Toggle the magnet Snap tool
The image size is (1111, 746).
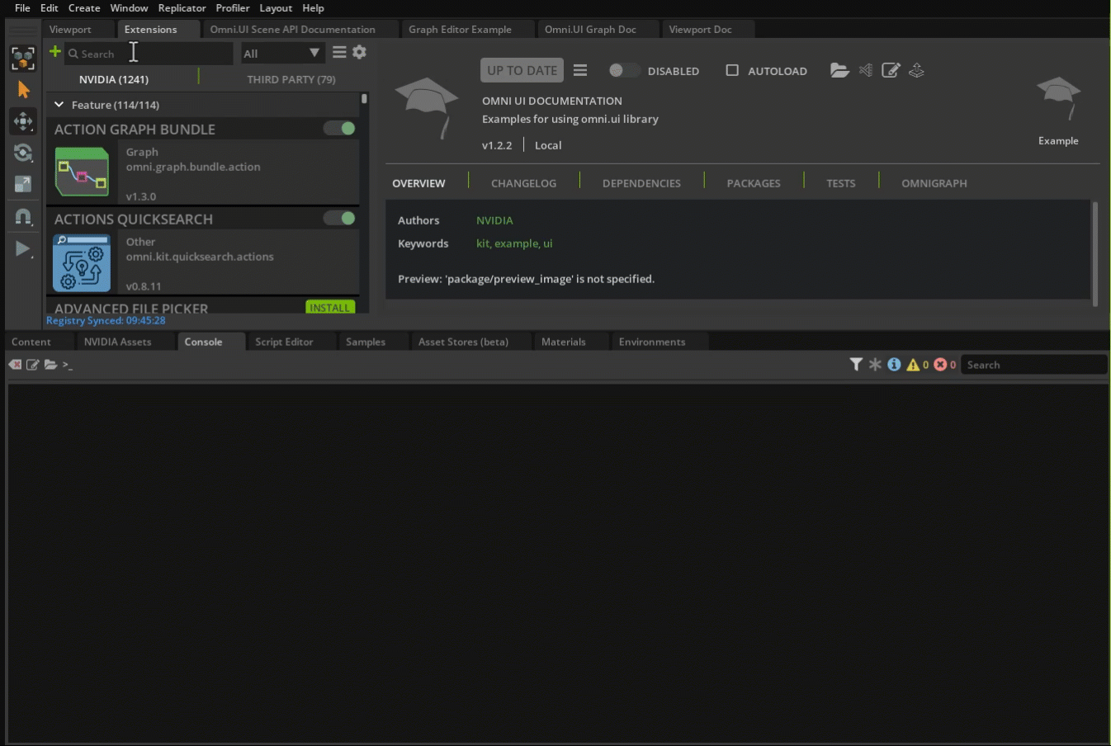[x=23, y=217]
